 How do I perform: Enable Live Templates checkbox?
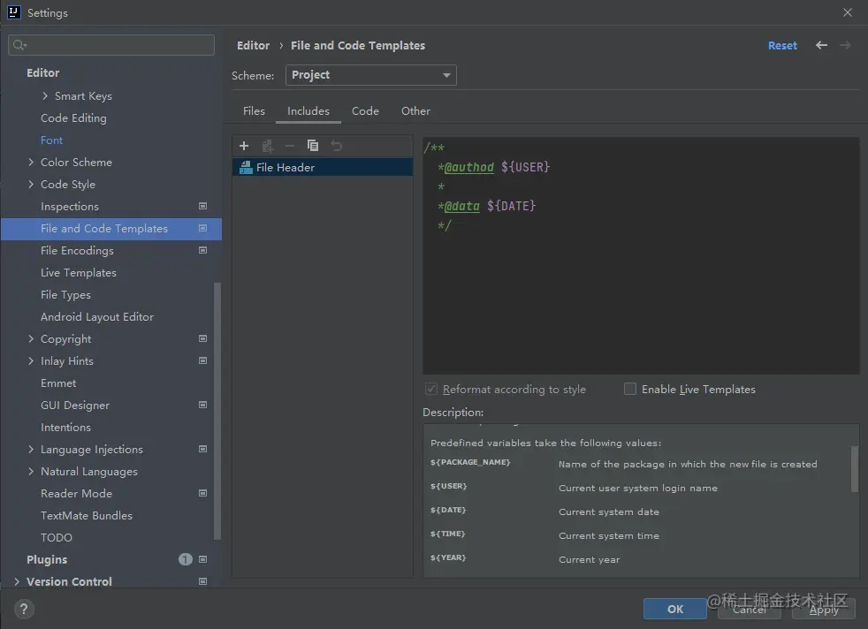coord(630,389)
